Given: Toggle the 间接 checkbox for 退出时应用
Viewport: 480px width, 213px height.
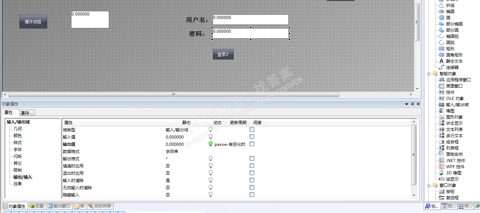Looking at the screenshot, I should (x=252, y=173).
